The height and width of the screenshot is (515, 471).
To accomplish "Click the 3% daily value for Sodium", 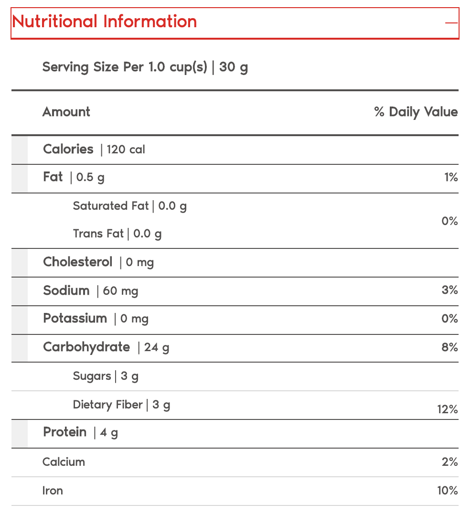I will [x=450, y=290].
